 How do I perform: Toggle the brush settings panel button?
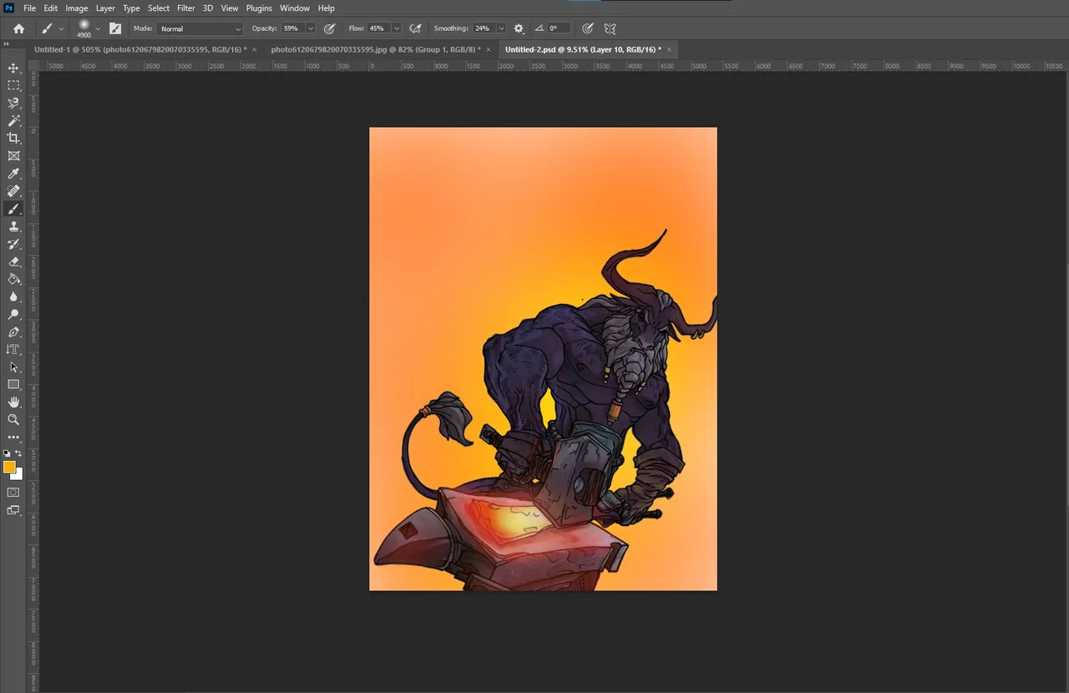115,28
